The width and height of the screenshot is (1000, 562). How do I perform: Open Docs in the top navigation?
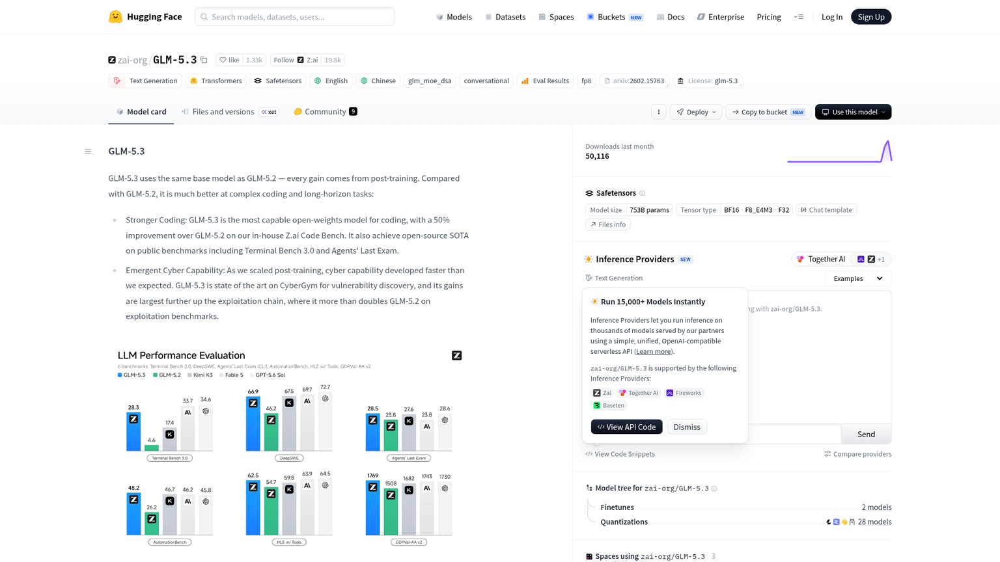click(671, 17)
